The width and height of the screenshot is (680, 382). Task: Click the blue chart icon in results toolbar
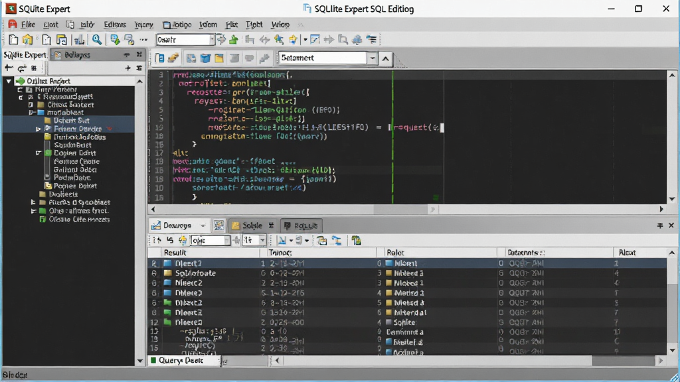click(x=282, y=240)
